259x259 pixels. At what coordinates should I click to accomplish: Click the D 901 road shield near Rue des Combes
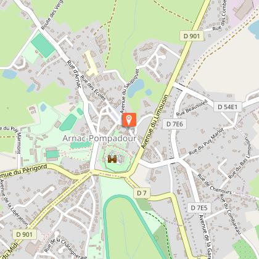click(x=192, y=36)
